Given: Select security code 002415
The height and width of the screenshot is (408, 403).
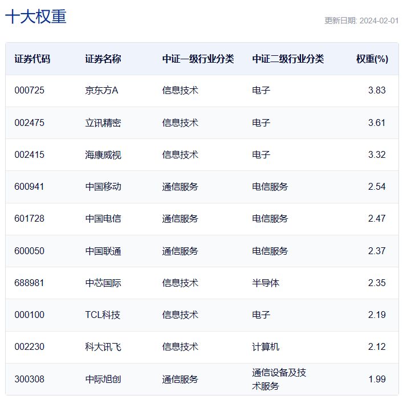Looking at the screenshot, I should 30,154.
